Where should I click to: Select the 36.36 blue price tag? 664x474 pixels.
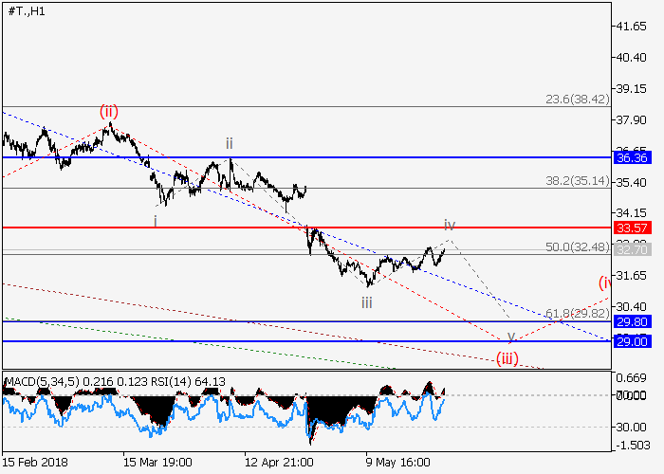coord(629,158)
